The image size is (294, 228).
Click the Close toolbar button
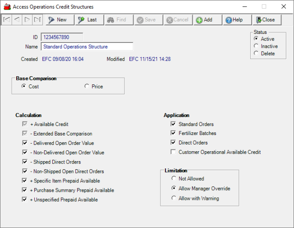coord(266,20)
